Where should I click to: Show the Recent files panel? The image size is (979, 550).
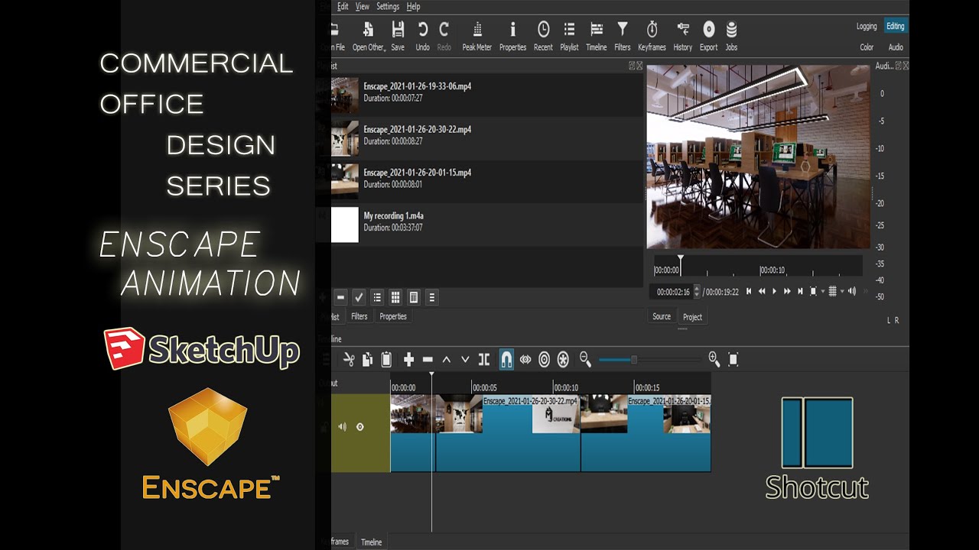click(x=543, y=36)
